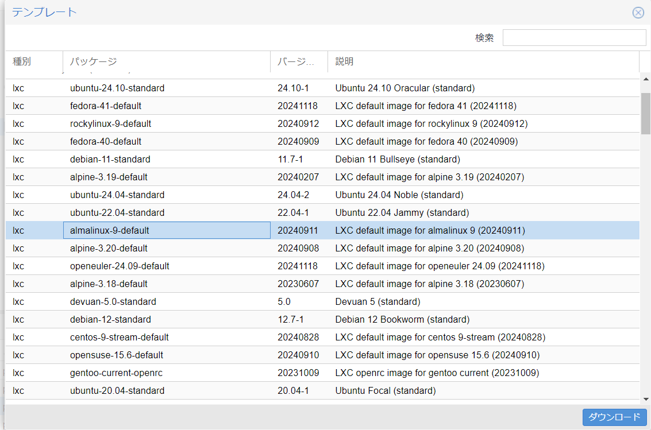This screenshot has height=430, width=651.
Task: Click version cell 20240828
Action: pos(298,338)
